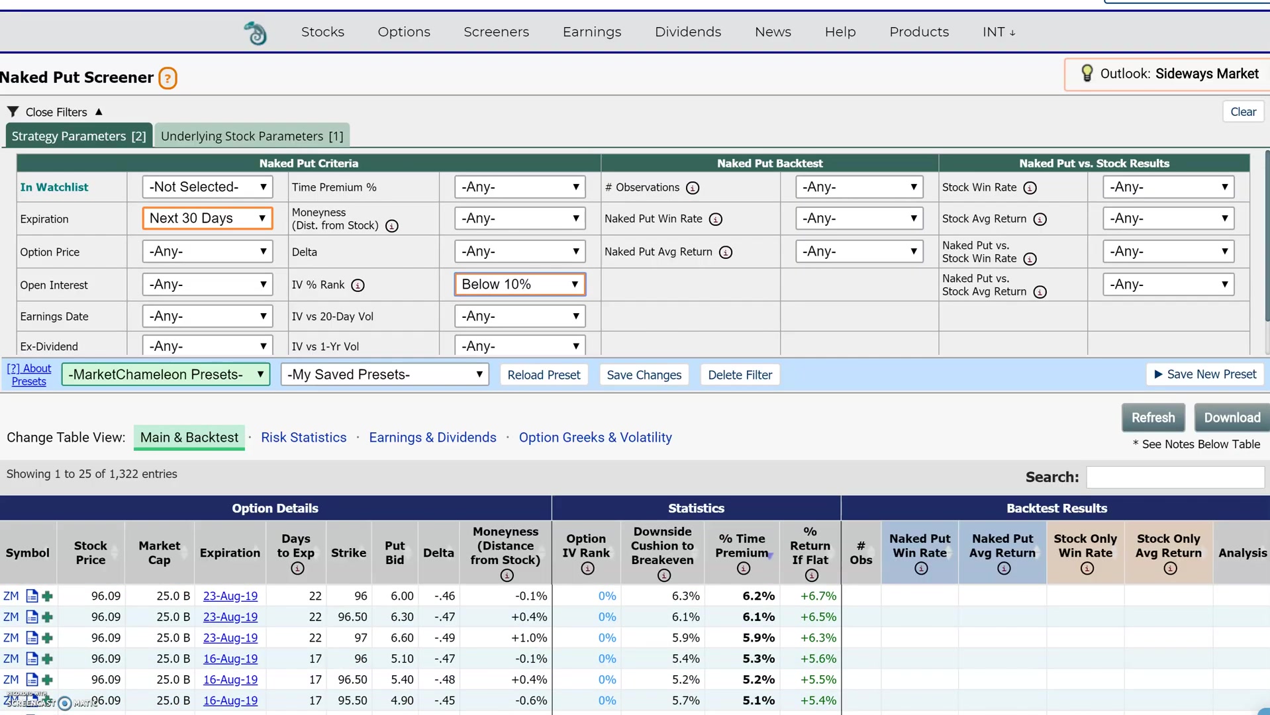Switch table view to Option Greeks & Volatility
Viewport: 1270px width, 715px height.
tap(595, 438)
